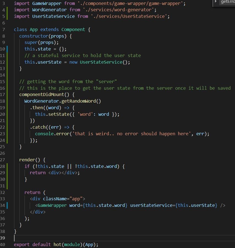This screenshot has height=248, width=235.
Task: Click string 'that is weird.. no error should happen here'
Action: click(132, 134)
